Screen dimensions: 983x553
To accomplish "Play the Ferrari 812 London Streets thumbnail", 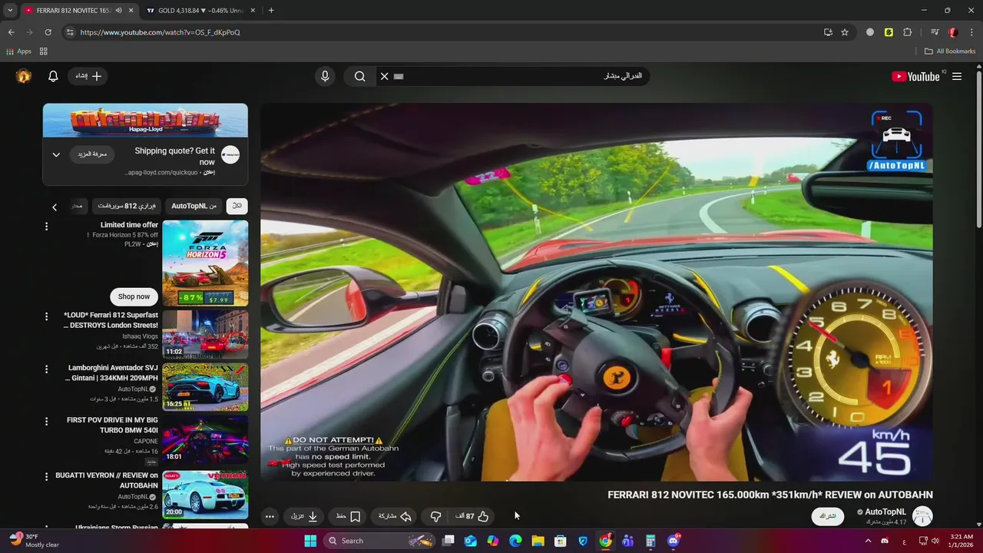I will pos(205,335).
